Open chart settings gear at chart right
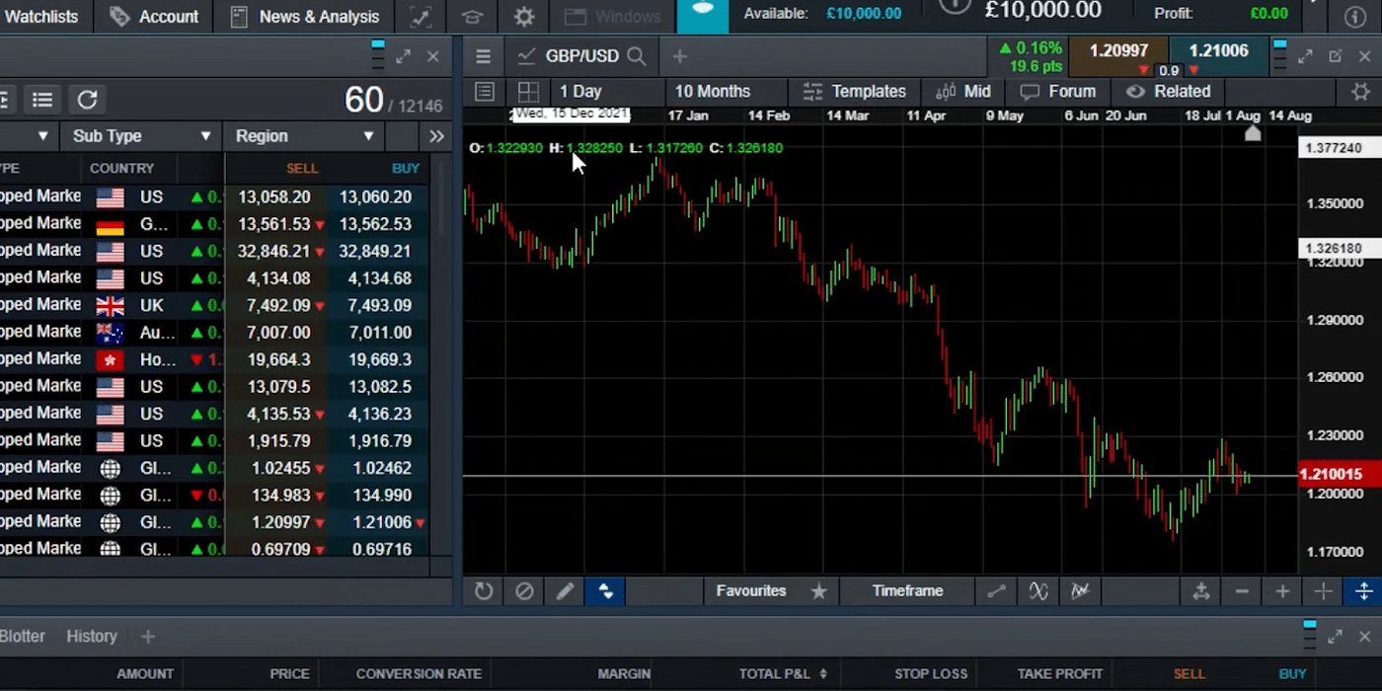1382x691 pixels. coord(1359,92)
